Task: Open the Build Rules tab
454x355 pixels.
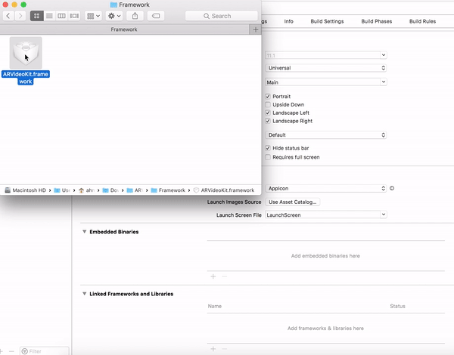Action: click(x=422, y=21)
